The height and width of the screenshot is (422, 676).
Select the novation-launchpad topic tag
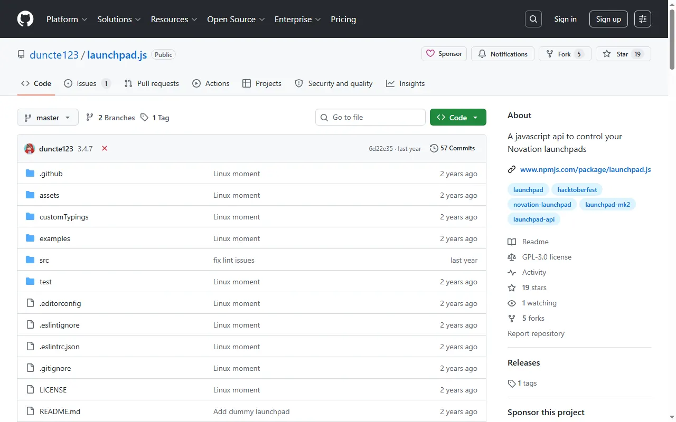click(x=542, y=204)
